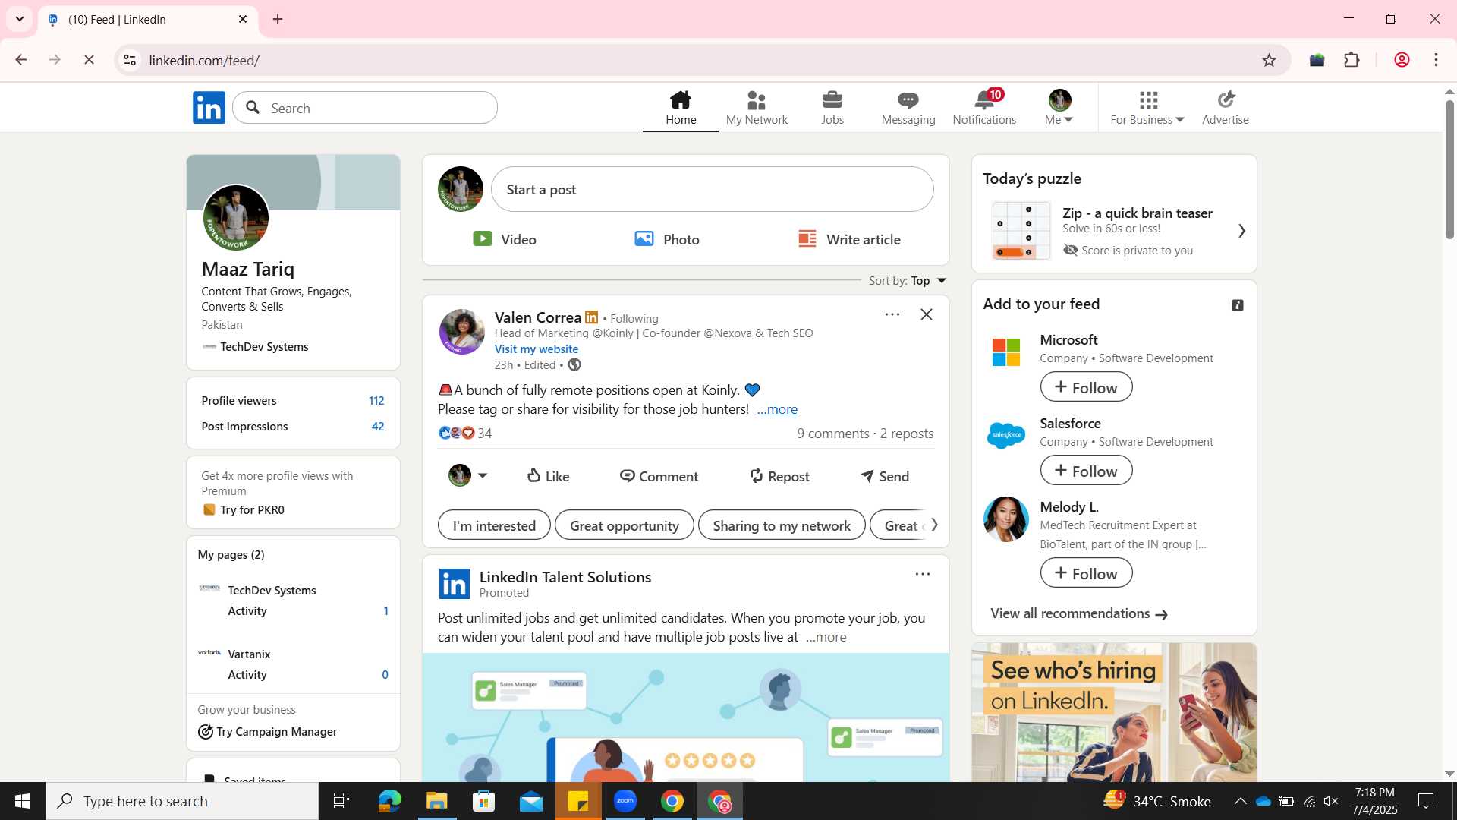Image resolution: width=1457 pixels, height=820 pixels.
Task: Expand promoted post ...more text
Action: pyautogui.click(x=826, y=637)
